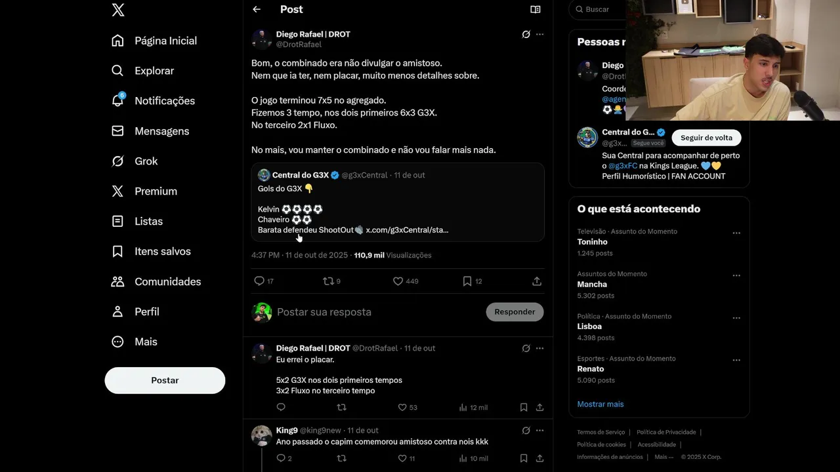
Task: Open more options for Toninho trend
Action: point(736,233)
